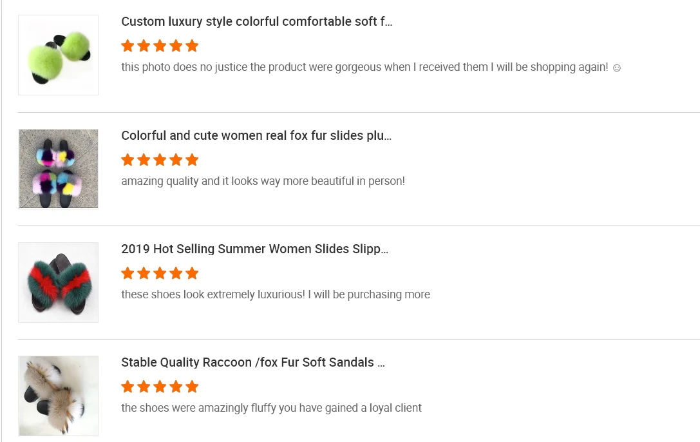Click the "shoes were amazingly fluffy" review text
This screenshot has width=700, height=442.
[271, 408]
